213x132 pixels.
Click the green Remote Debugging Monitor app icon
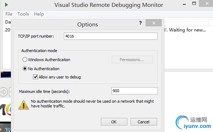(7, 5)
